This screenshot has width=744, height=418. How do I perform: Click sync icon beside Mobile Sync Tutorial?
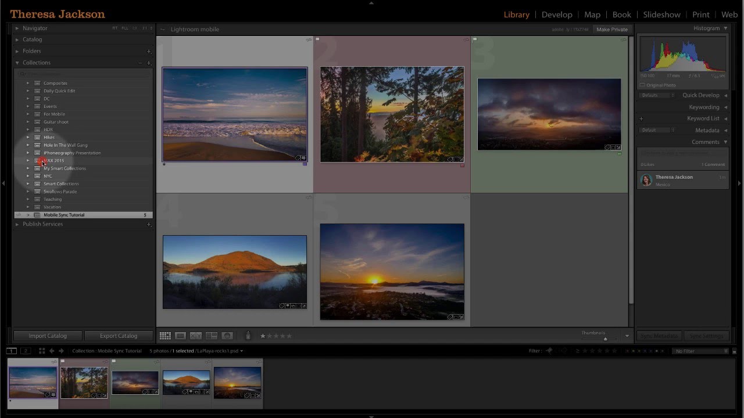click(x=19, y=215)
